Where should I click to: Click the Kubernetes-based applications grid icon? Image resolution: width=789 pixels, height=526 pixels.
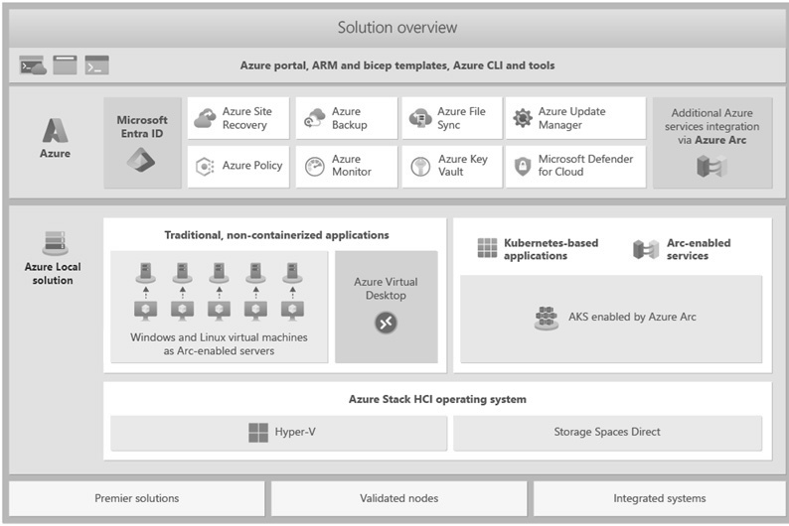[x=487, y=248]
